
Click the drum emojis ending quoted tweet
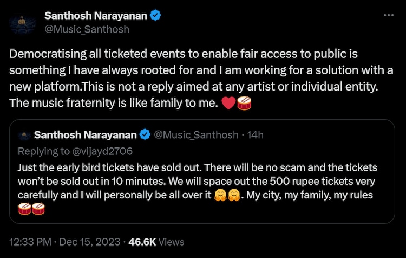coord(31,209)
